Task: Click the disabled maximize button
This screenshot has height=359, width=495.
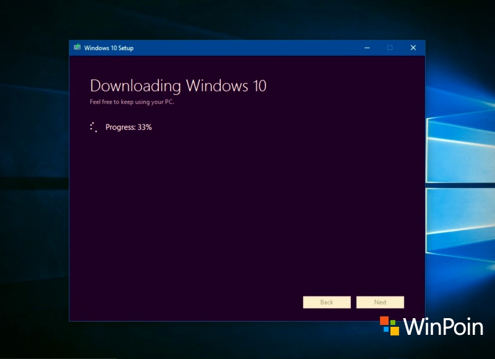Action: (390, 48)
